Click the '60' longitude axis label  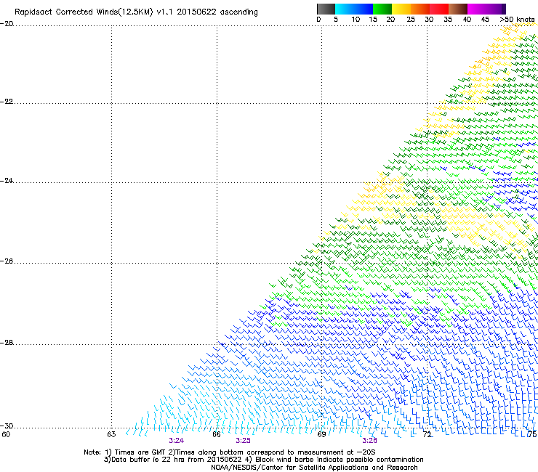point(6,434)
